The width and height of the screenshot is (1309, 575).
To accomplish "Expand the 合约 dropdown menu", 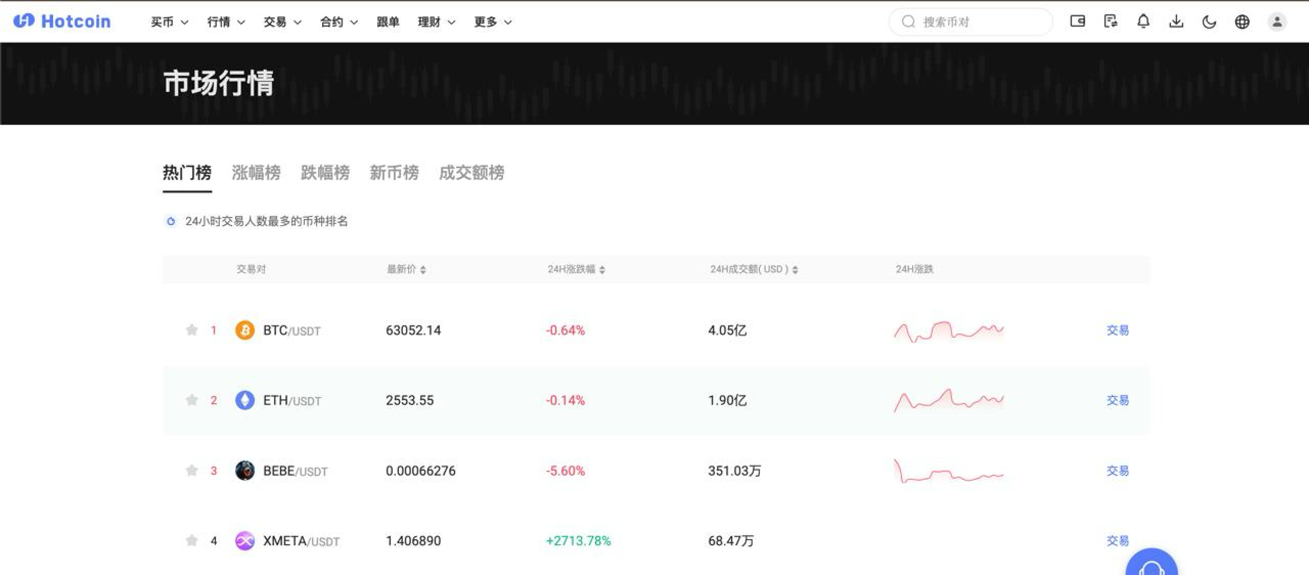I will (x=338, y=22).
